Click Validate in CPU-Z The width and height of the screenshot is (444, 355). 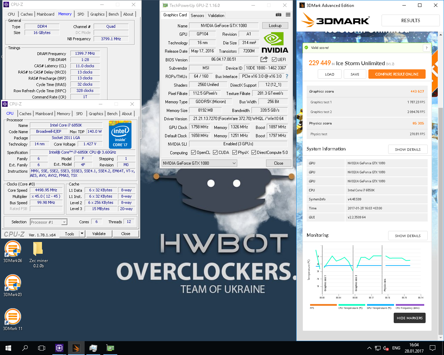click(x=99, y=234)
